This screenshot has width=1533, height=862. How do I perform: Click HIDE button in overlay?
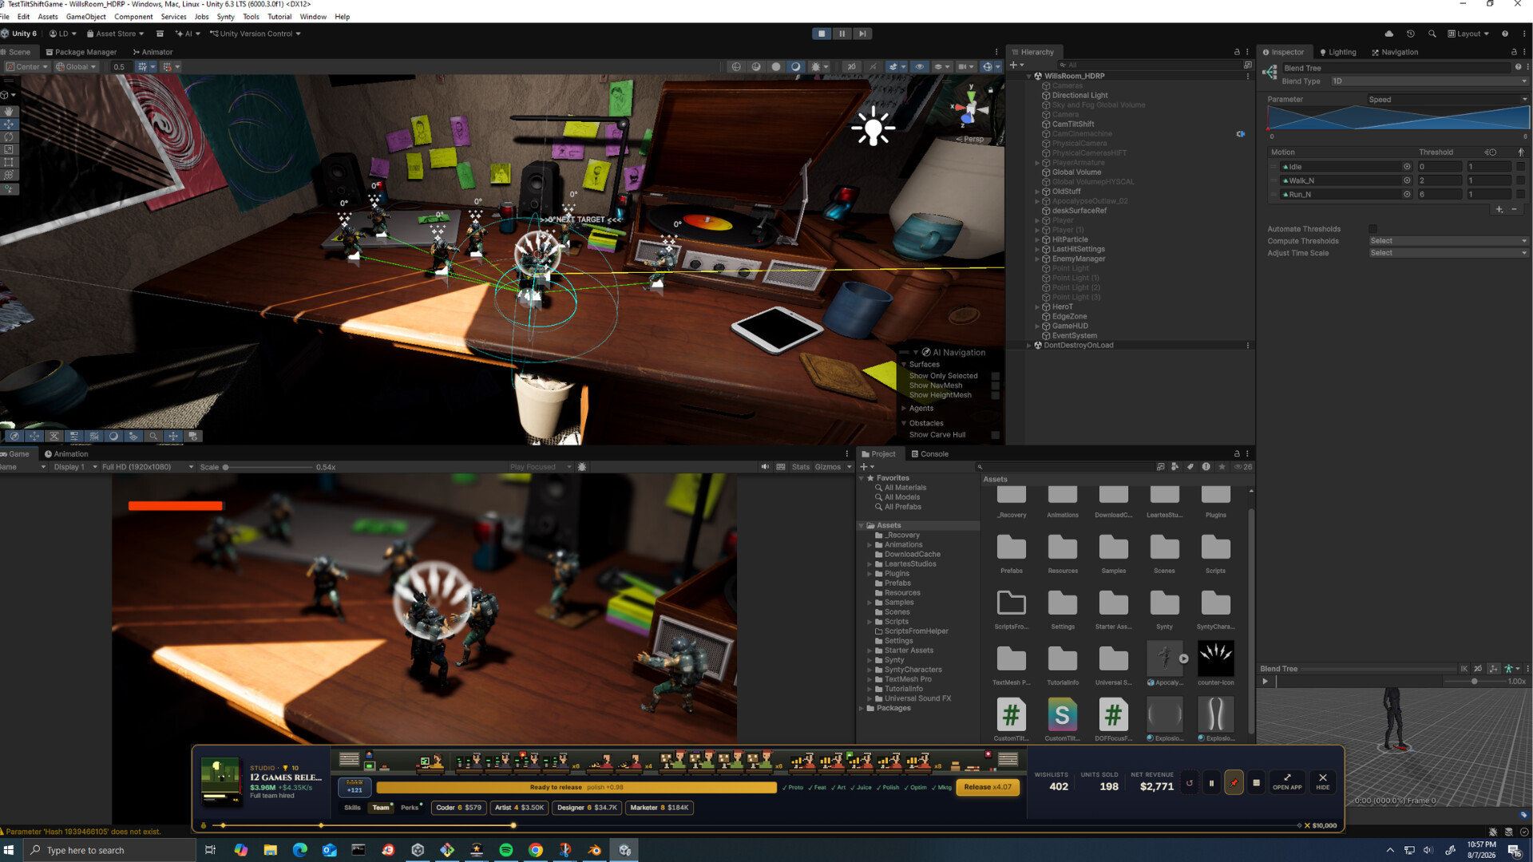coord(1323,782)
